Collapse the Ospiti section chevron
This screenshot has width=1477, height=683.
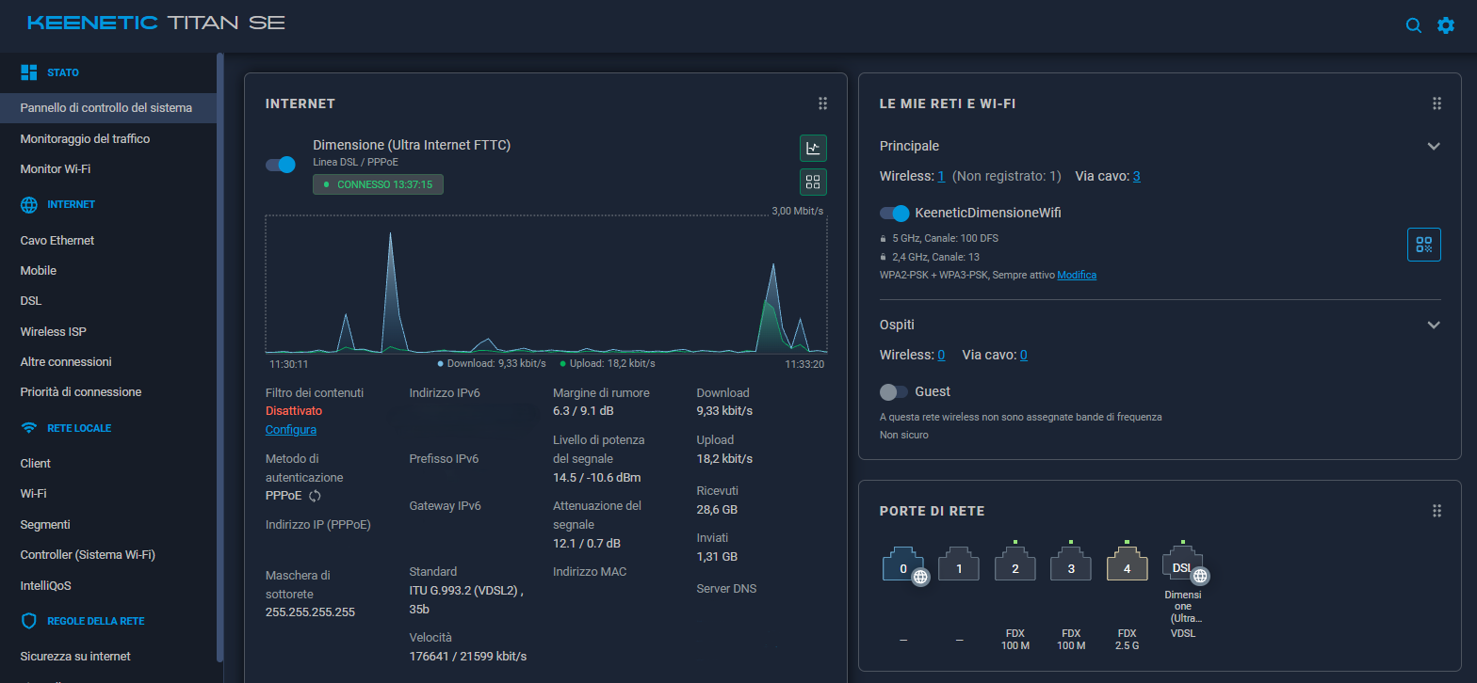(x=1434, y=326)
